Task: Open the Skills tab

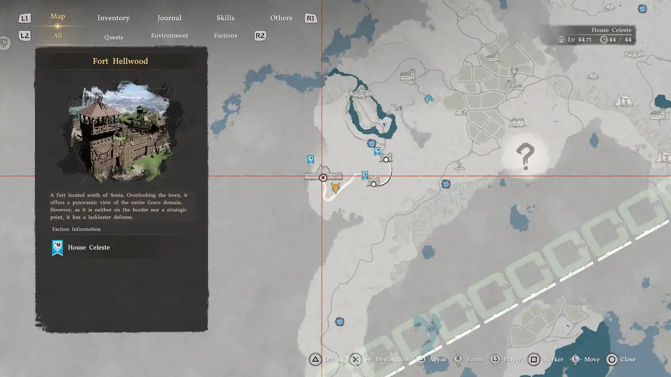Action: 225,18
